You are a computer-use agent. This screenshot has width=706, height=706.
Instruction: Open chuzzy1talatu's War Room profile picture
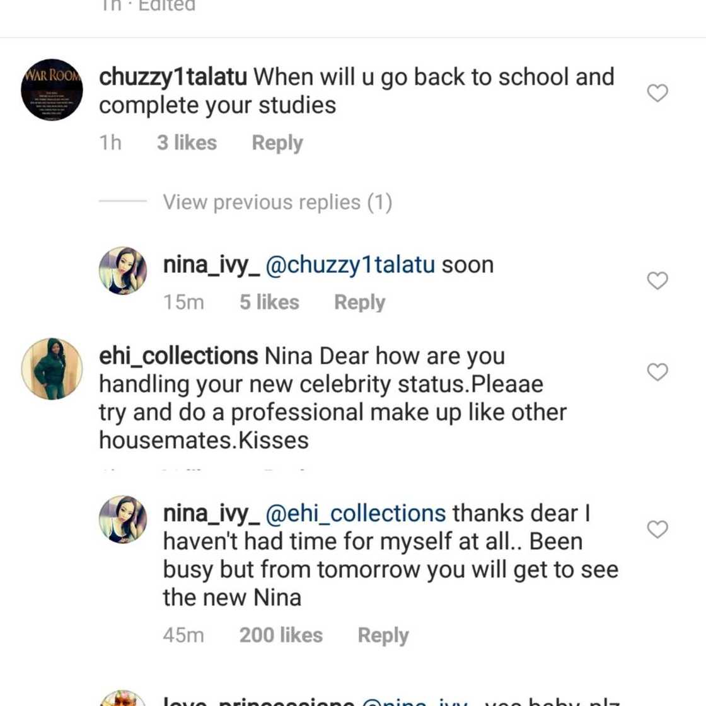click(x=51, y=90)
